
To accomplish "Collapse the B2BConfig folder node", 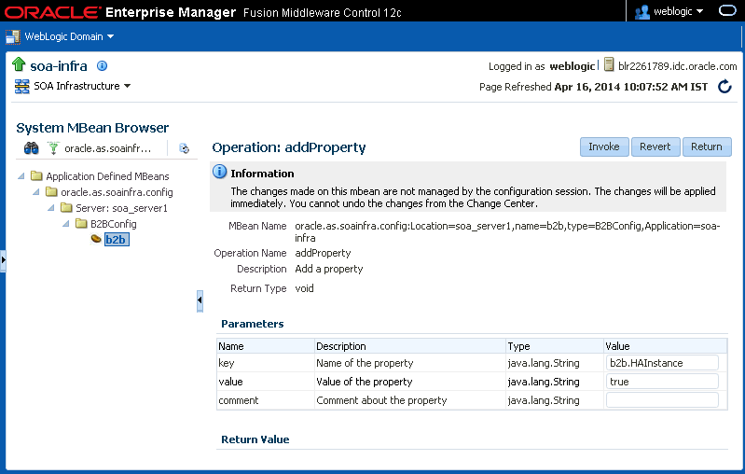I will tap(66, 223).
